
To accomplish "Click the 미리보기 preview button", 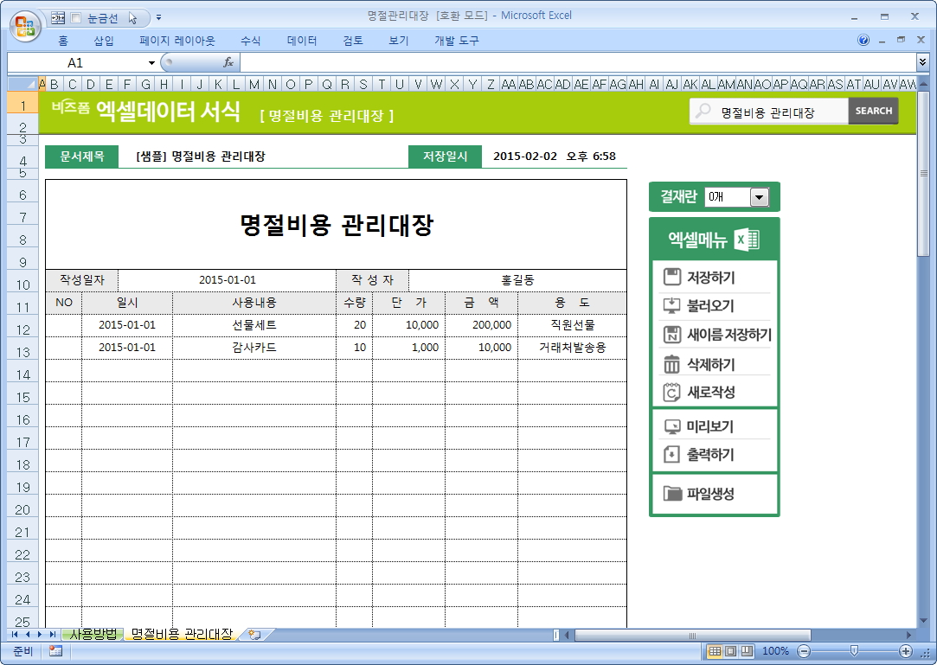I will pyautogui.click(x=709, y=427).
